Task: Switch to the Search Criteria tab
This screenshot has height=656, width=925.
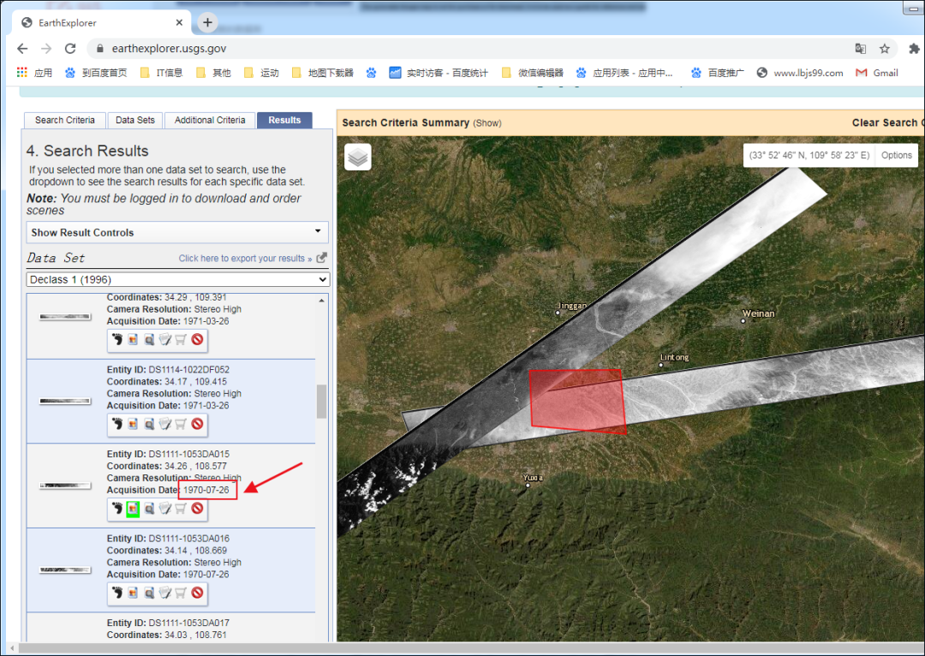Action: tap(65, 121)
